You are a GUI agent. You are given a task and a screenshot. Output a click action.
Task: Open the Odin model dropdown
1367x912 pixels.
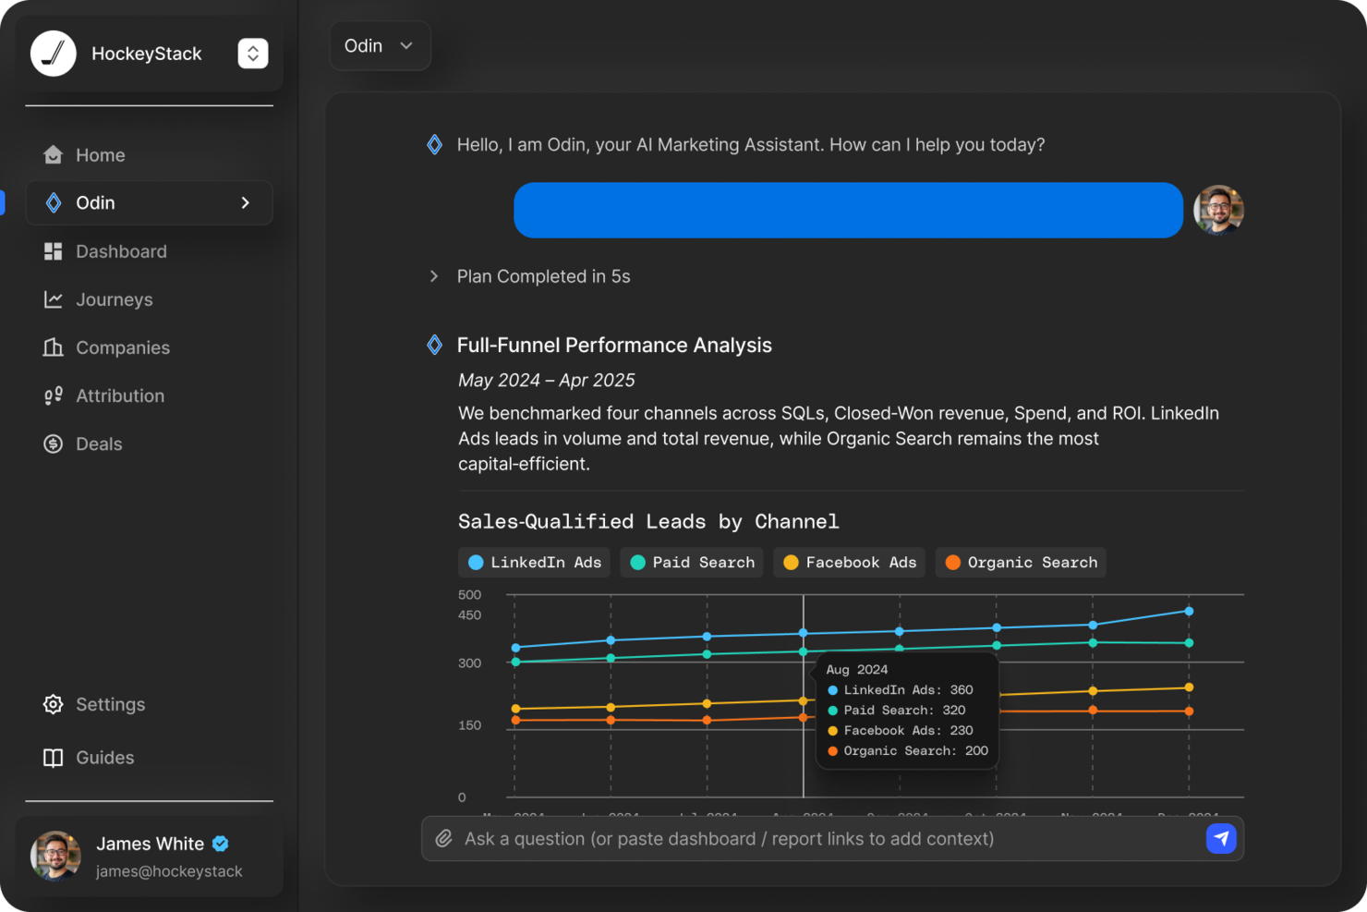380,45
